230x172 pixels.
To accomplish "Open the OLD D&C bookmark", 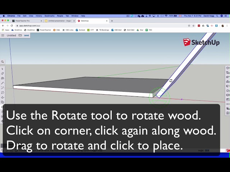I will pyautogui.click(x=129, y=30).
